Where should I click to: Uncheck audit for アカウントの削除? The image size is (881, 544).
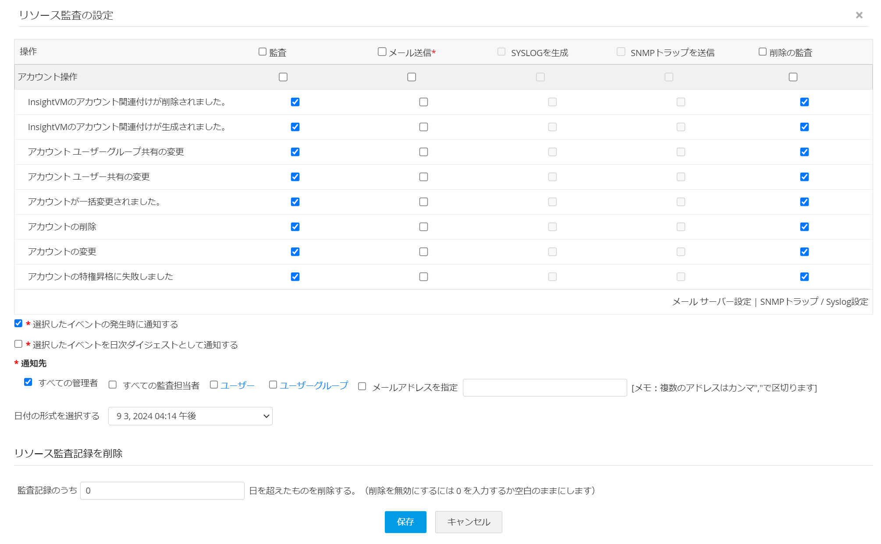[x=295, y=227]
